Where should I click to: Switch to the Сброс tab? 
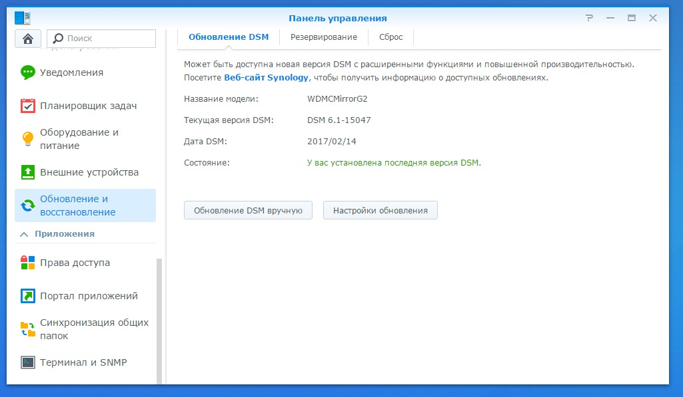tap(390, 37)
